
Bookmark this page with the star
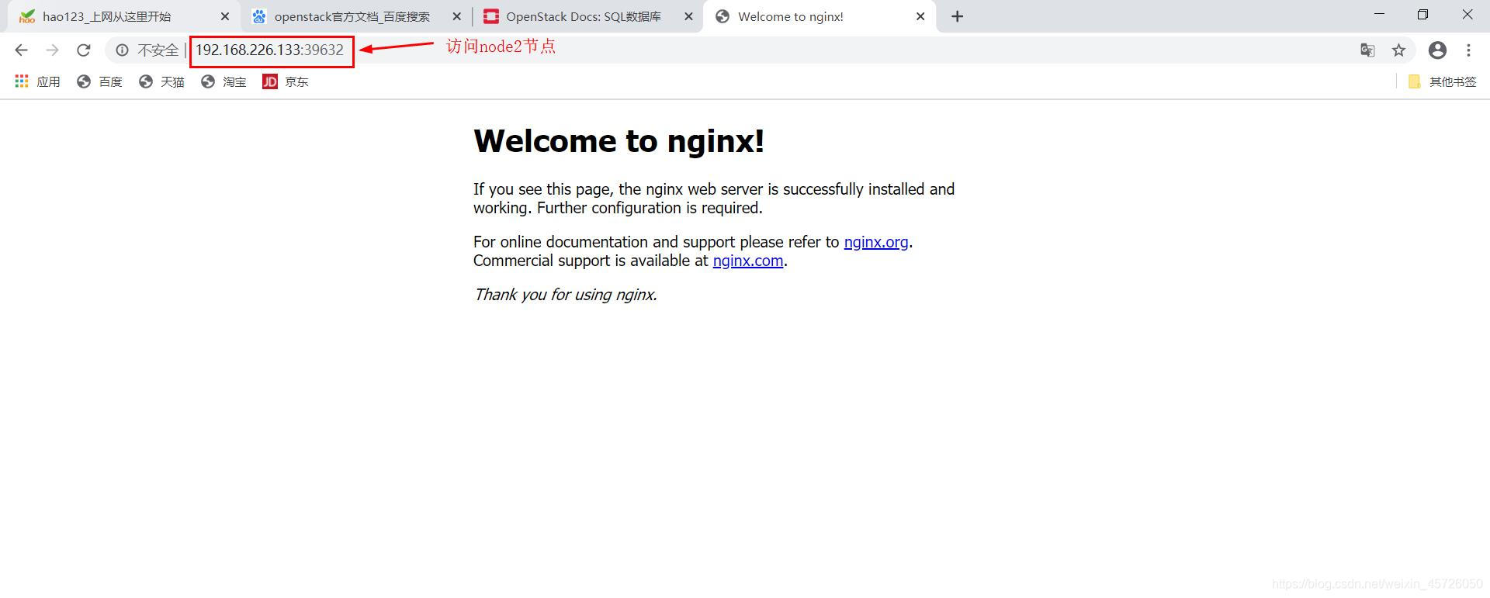coord(1398,50)
